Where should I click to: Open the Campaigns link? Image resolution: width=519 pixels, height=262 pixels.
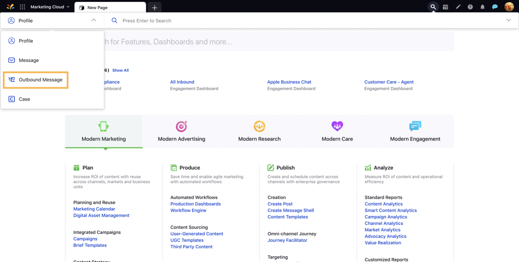coord(85,239)
